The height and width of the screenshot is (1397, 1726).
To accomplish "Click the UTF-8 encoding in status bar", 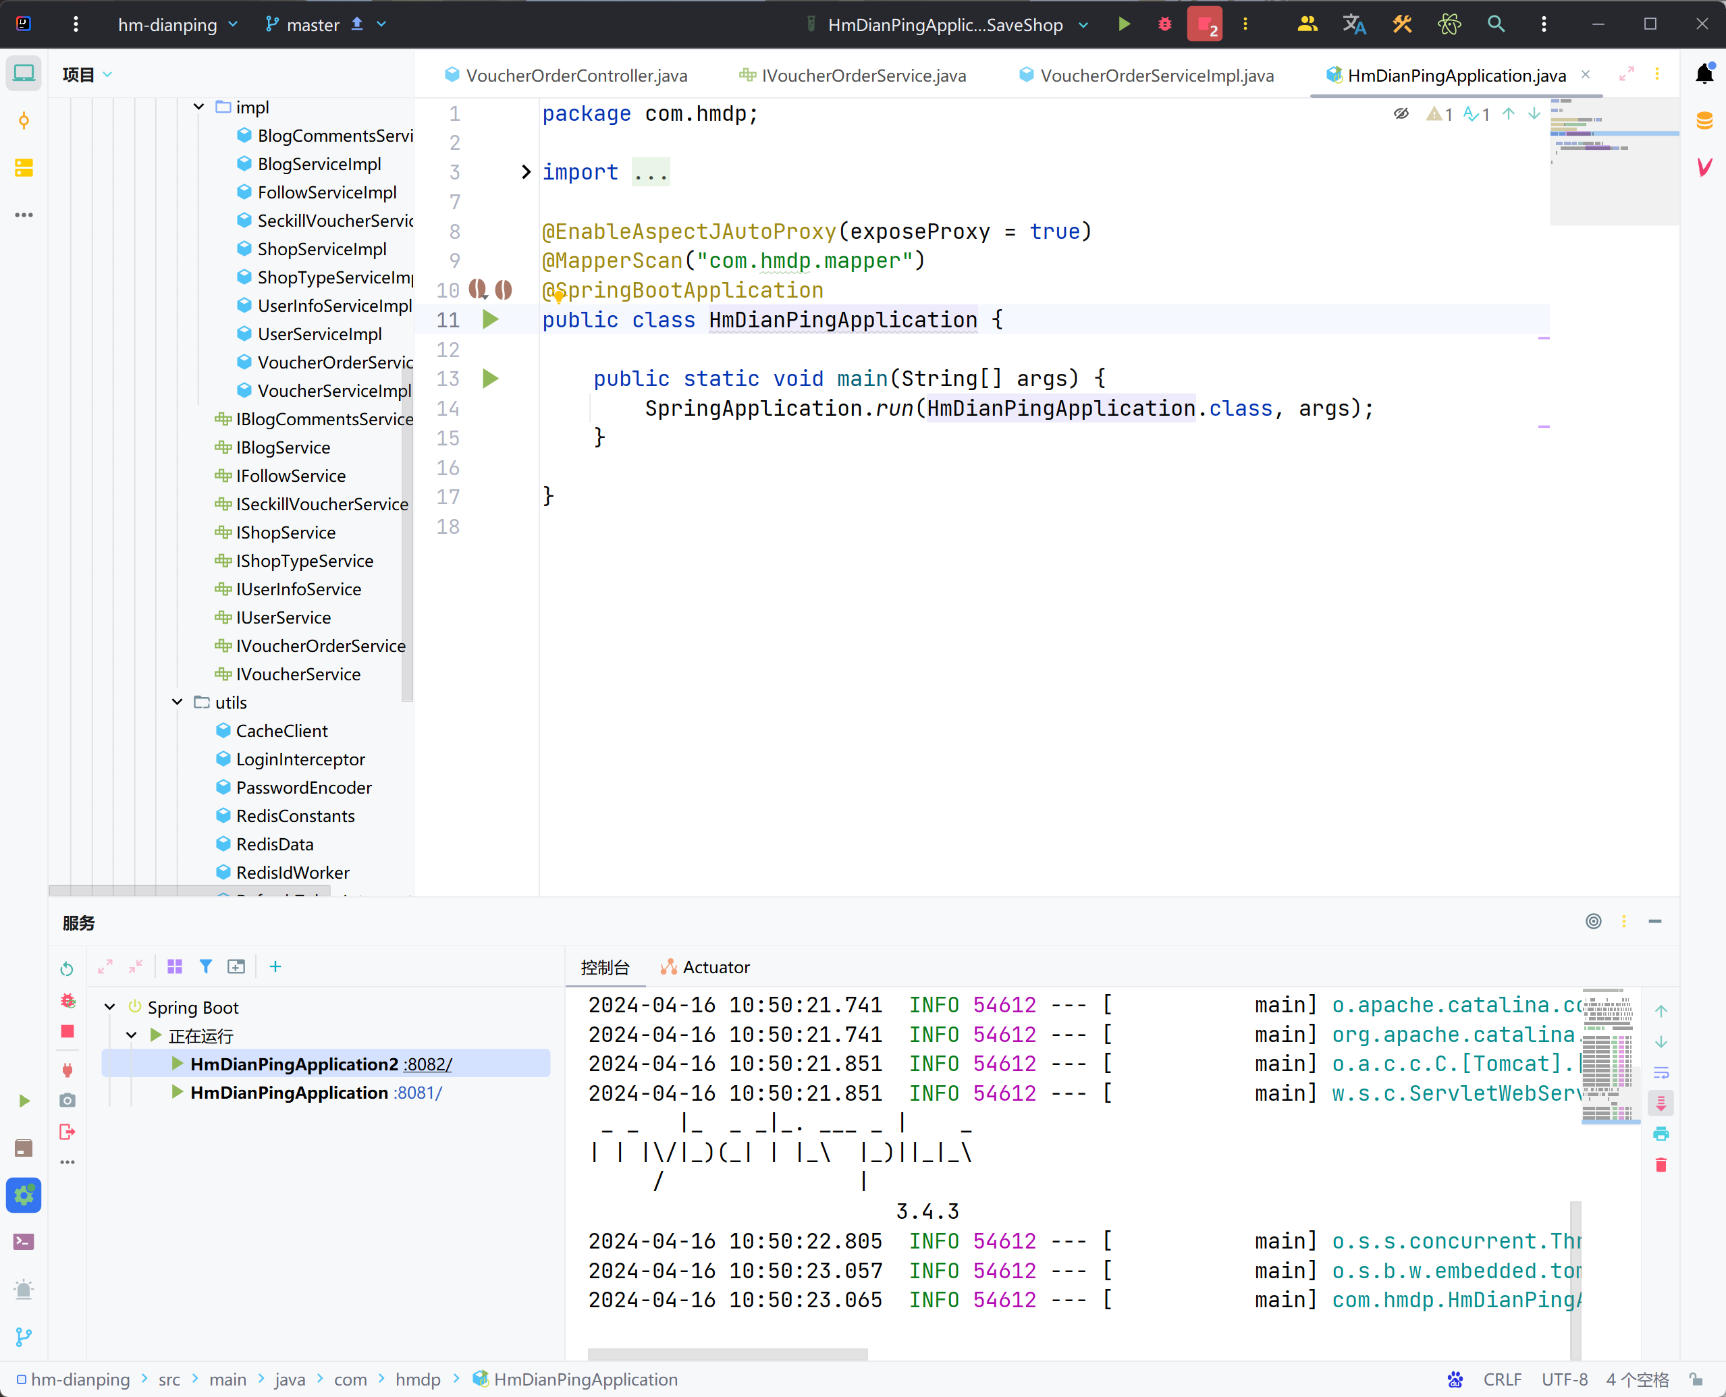I will click(1563, 1379).
